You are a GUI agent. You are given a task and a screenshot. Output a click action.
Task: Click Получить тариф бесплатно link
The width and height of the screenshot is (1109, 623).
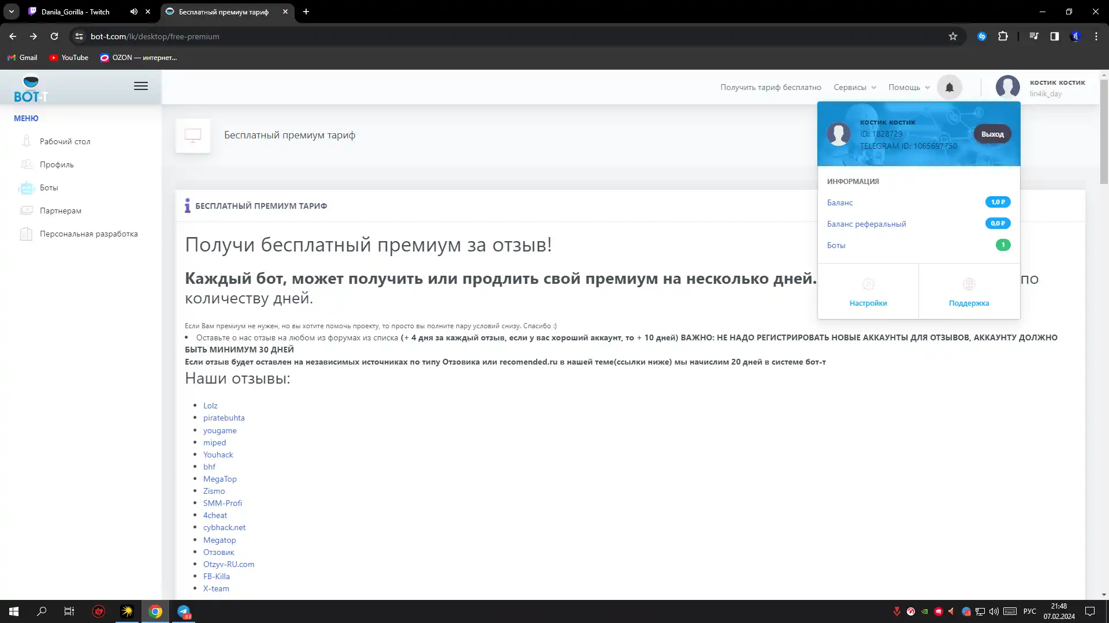tap(771, 88)
